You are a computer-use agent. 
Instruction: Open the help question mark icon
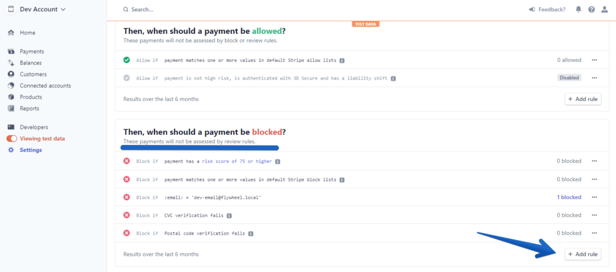(591, 10)
